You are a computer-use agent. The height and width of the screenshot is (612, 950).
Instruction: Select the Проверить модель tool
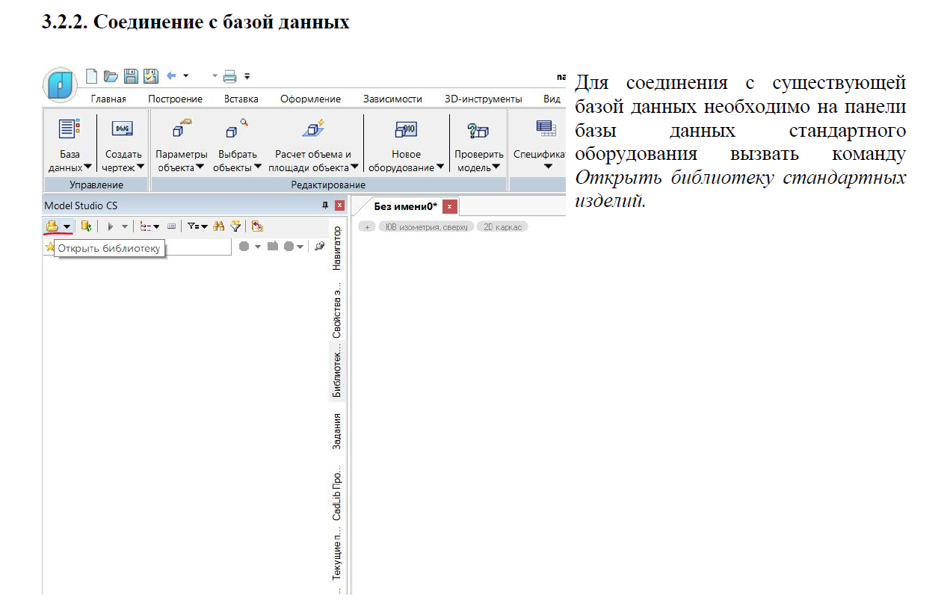click(x=478, y=145)
